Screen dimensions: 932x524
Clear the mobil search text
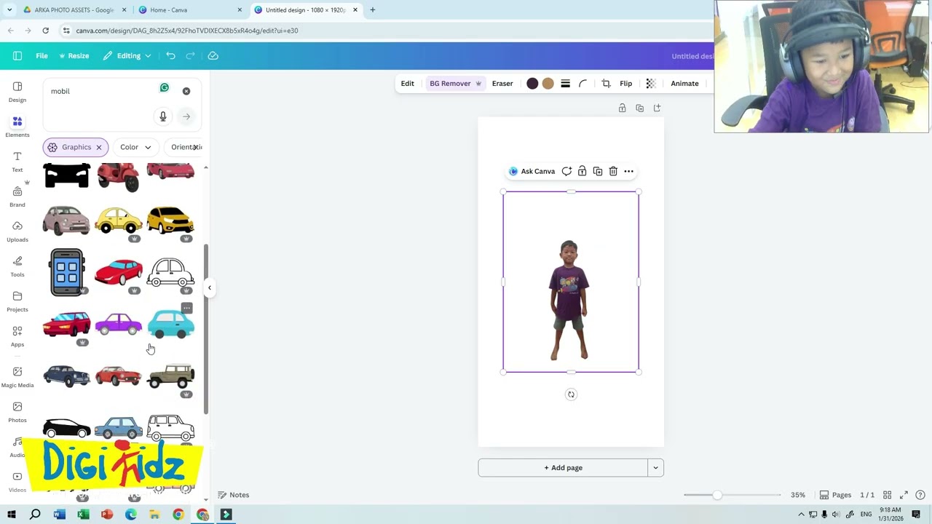[x=186, y=91]
